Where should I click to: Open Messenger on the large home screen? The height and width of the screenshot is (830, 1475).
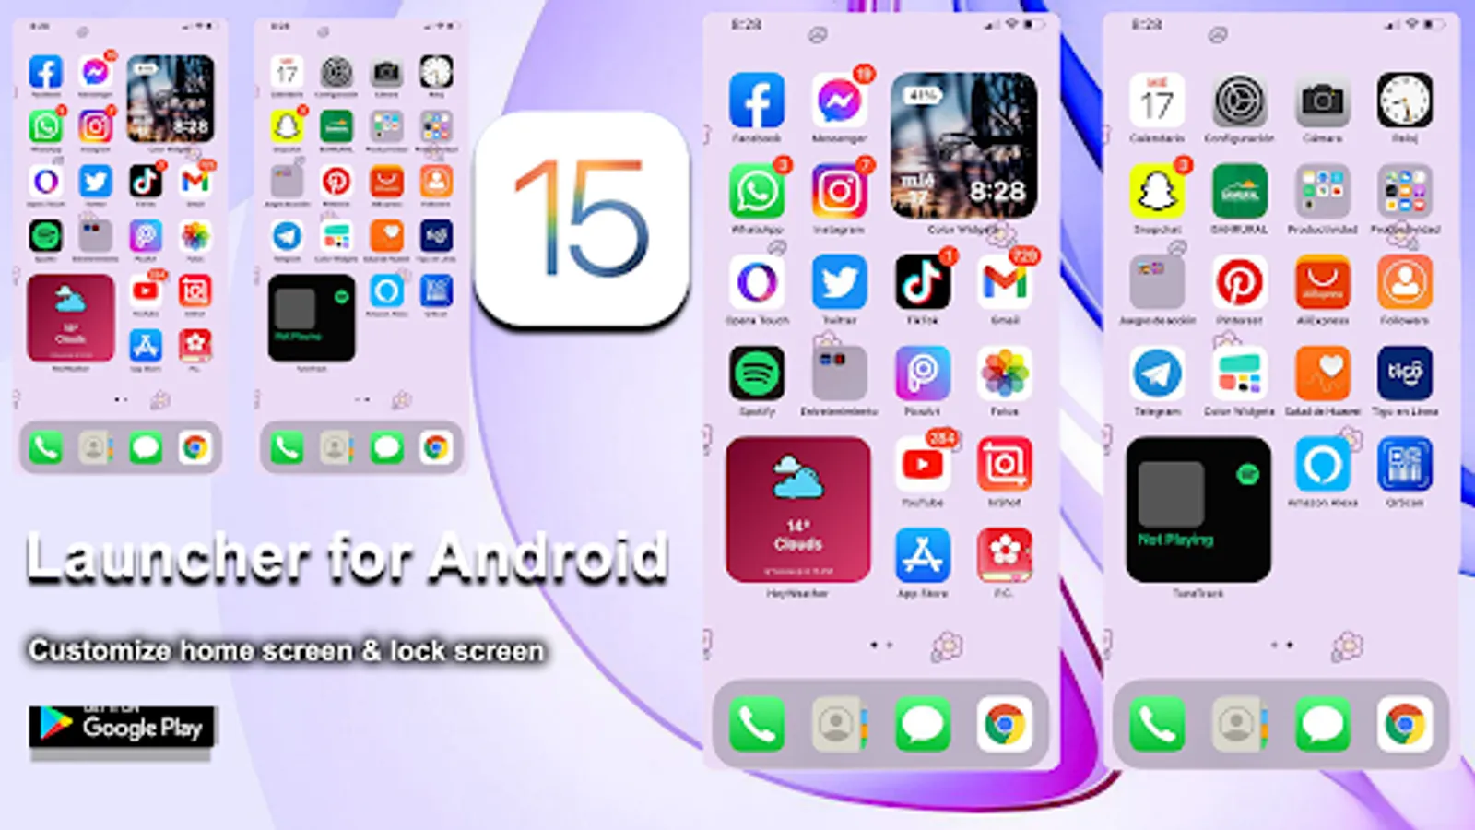coord(839,101)
